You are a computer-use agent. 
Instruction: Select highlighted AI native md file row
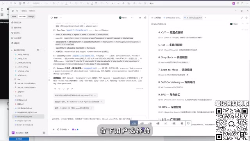tap(28, 117)
